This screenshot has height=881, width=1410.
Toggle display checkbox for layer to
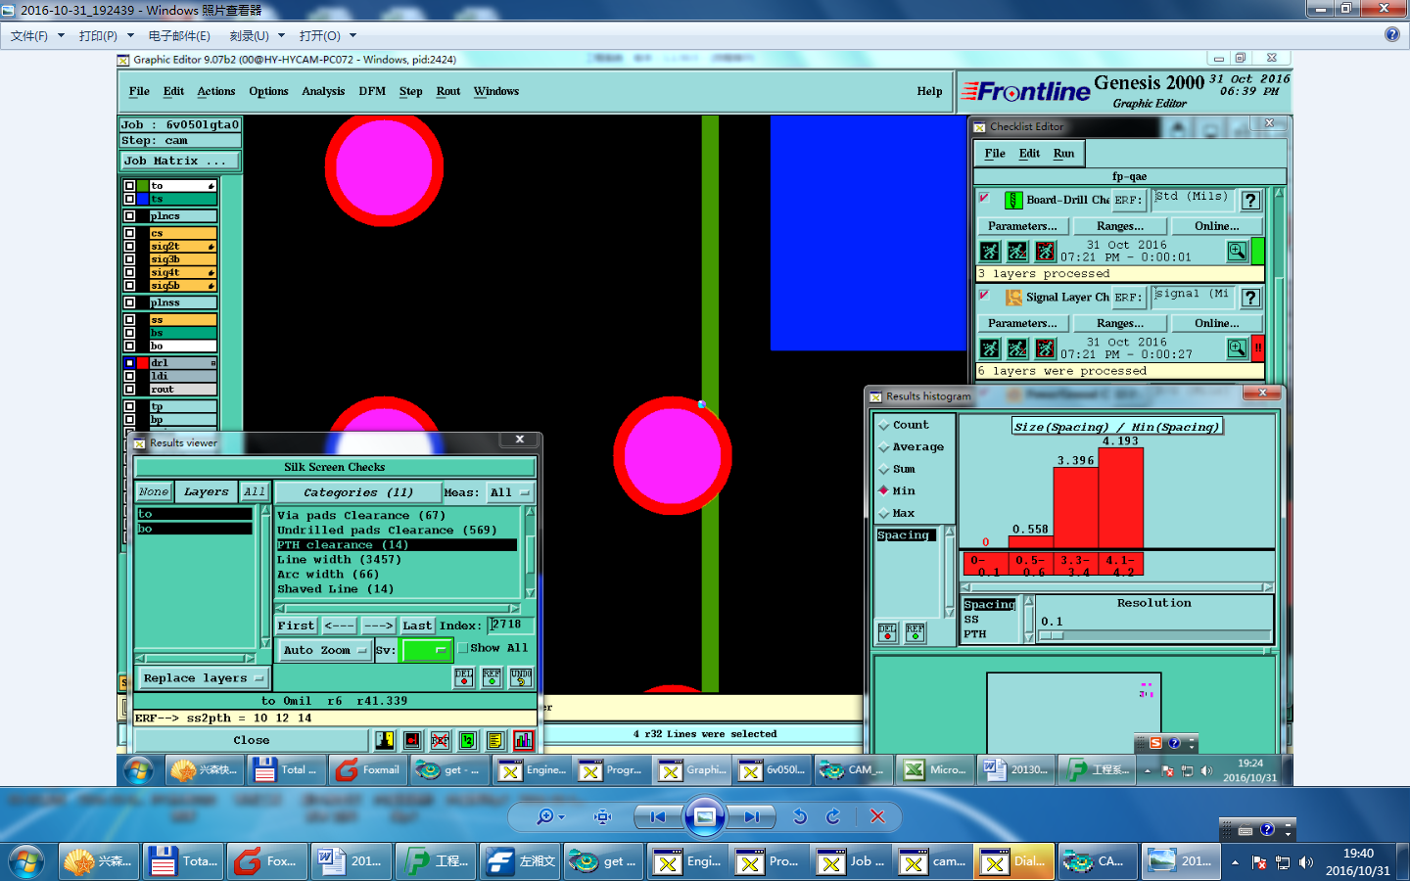129,185
